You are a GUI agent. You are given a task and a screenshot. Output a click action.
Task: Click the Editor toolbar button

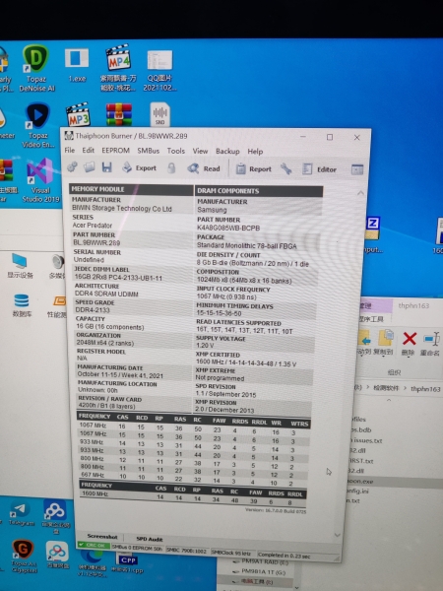tap(319, 169)
